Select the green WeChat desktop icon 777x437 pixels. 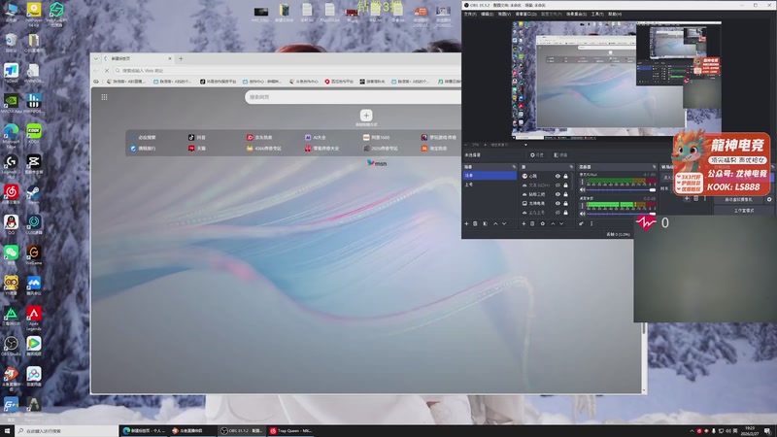(x=11, y=252)
